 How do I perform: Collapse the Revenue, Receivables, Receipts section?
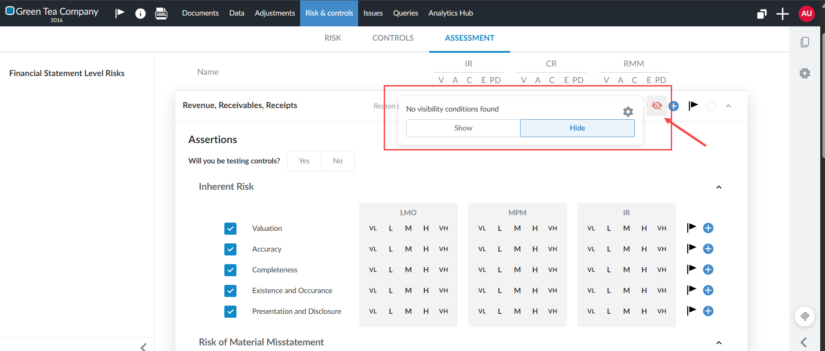point(728,106)
